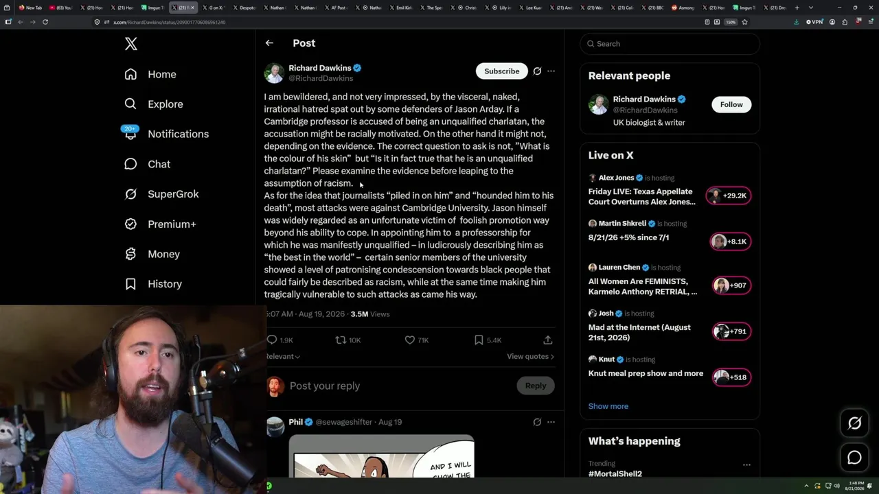Repost the Richard Dawkins post
This screenshot has height=494, width=879.
click(x=341, y=340)
